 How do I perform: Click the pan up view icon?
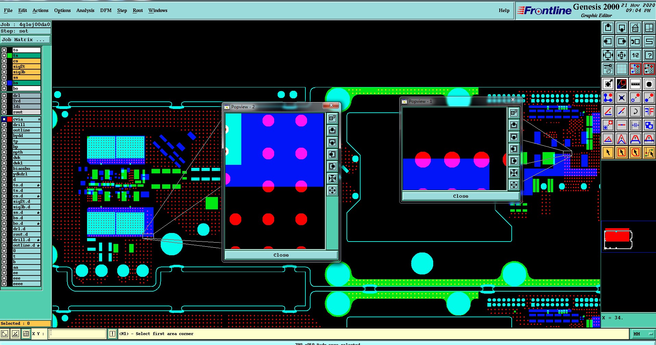(608, 28)
